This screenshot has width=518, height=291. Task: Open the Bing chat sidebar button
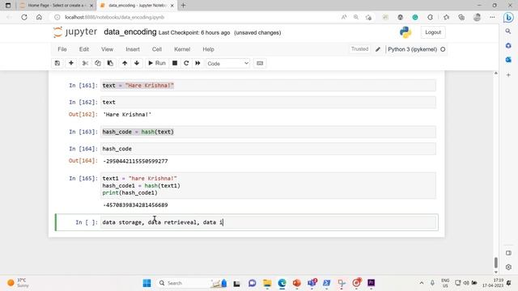coord(508,17)
